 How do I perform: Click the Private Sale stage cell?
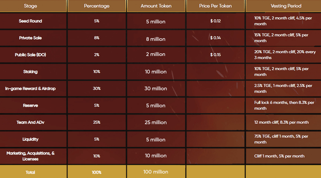click(x=30, y=38)
